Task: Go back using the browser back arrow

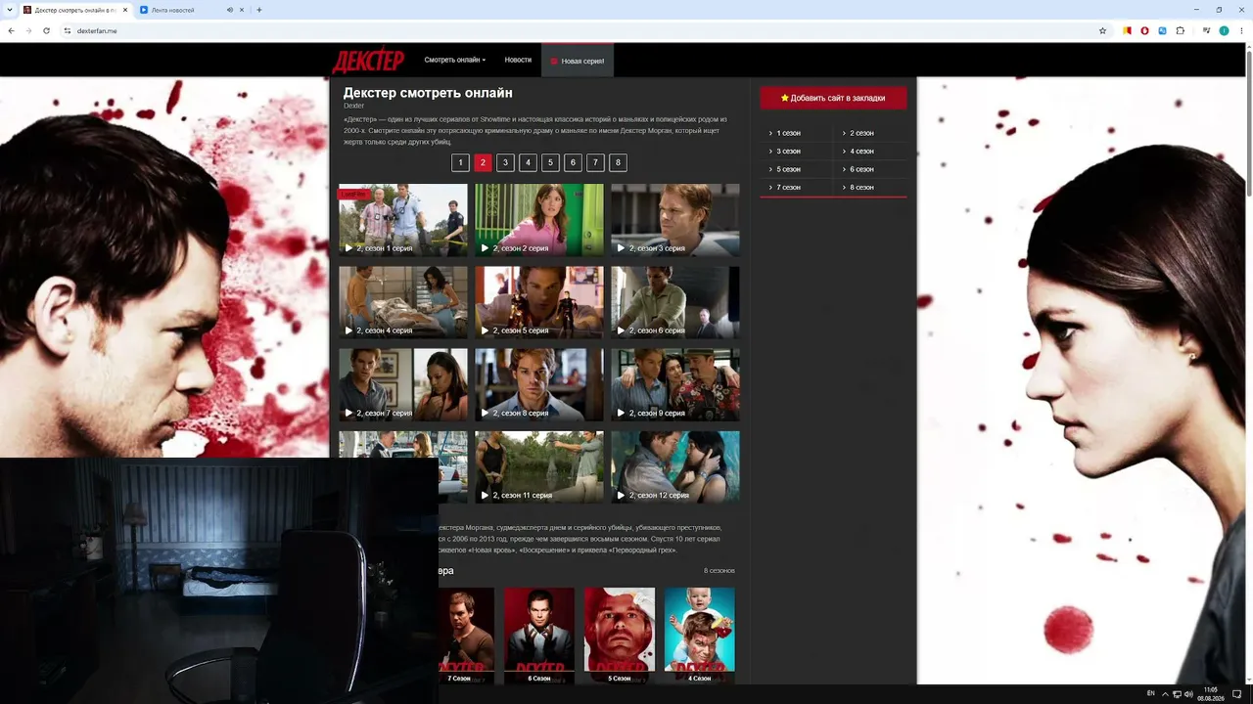Action: point(11,30)
